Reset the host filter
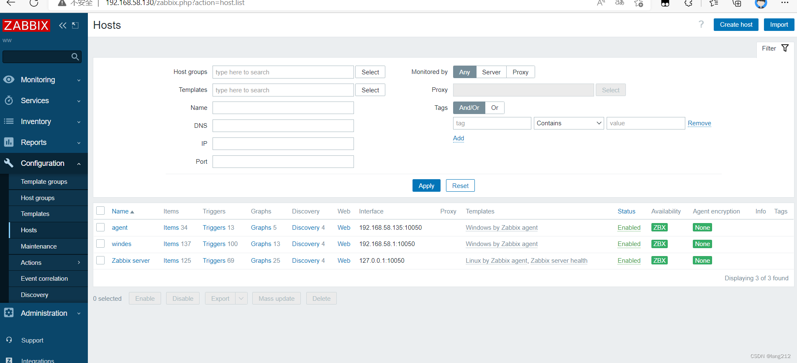797x363 pixels. pos(460,185)
